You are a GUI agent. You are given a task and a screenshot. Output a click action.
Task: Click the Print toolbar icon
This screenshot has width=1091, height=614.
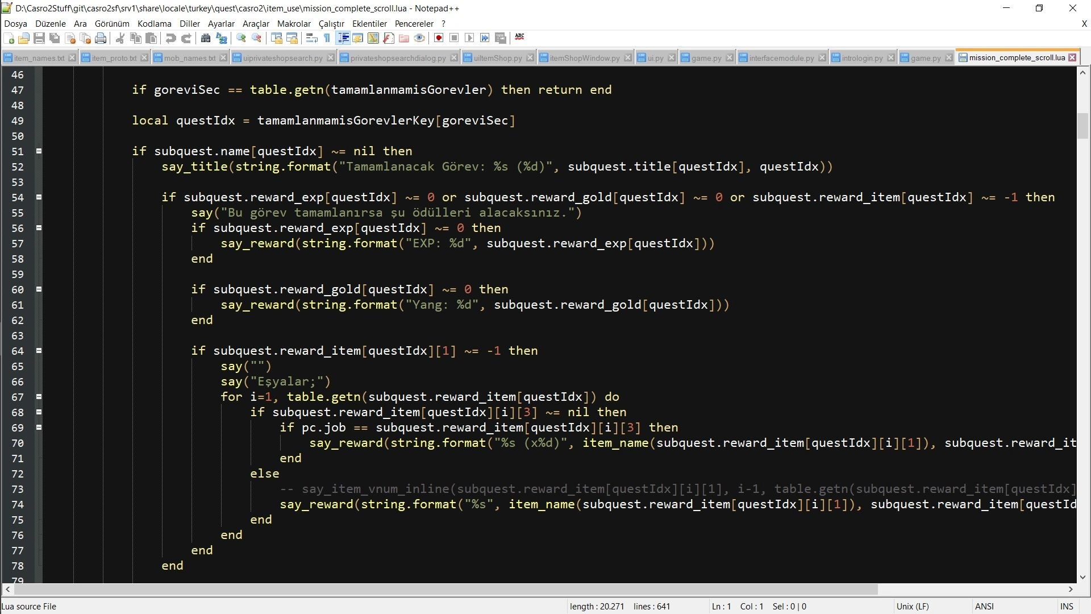[101, 38]
